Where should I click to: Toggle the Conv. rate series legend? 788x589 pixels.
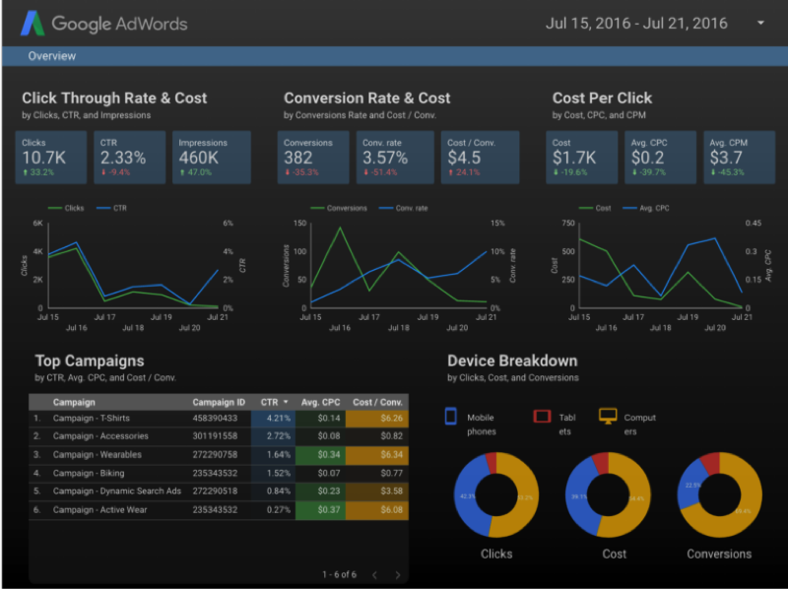[407, 208]
